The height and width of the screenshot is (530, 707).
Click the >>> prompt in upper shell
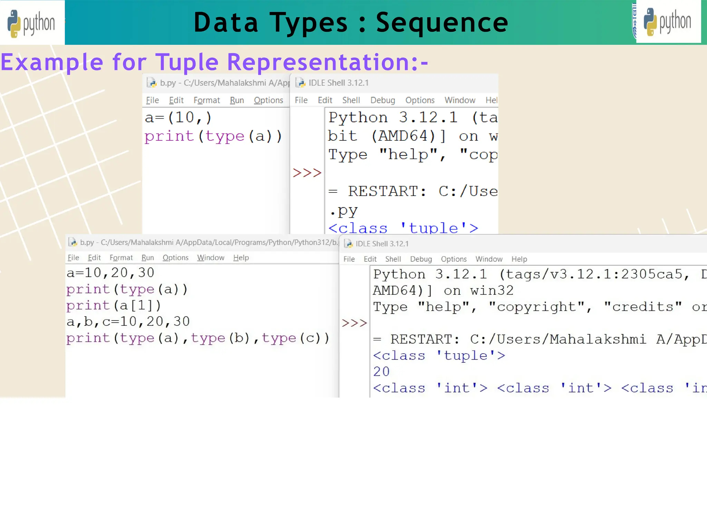pos(307,173)
